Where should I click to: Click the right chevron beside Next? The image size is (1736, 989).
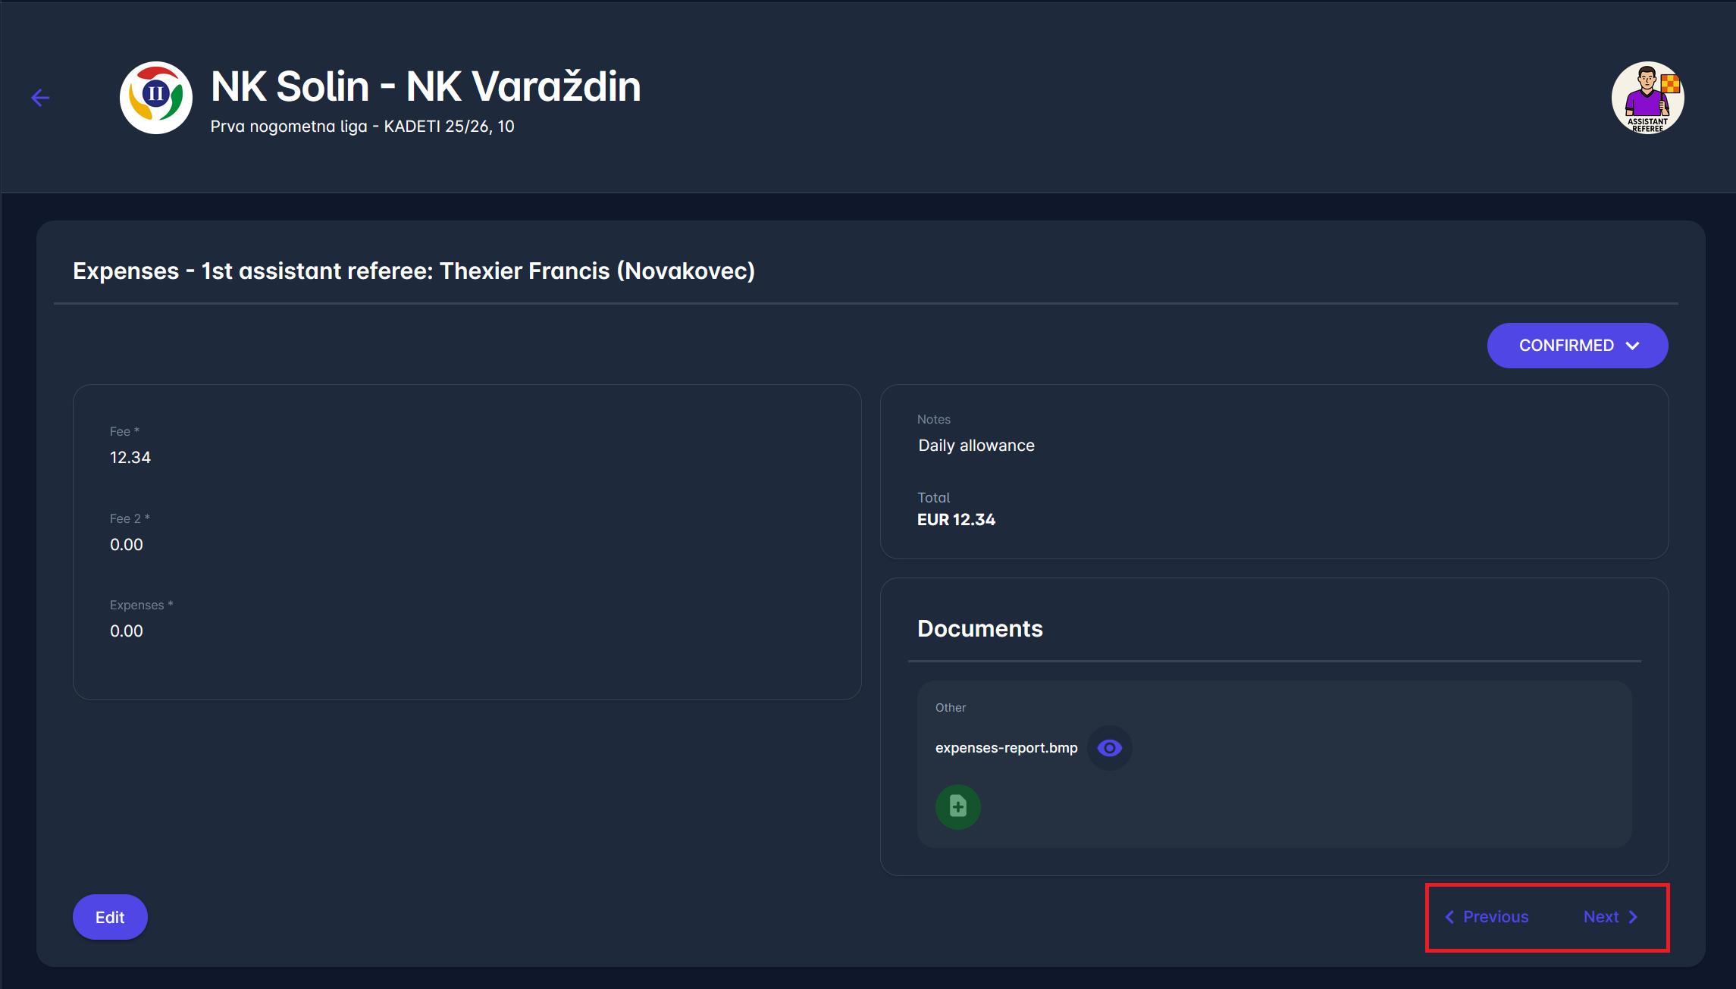tap(1634, 917)
